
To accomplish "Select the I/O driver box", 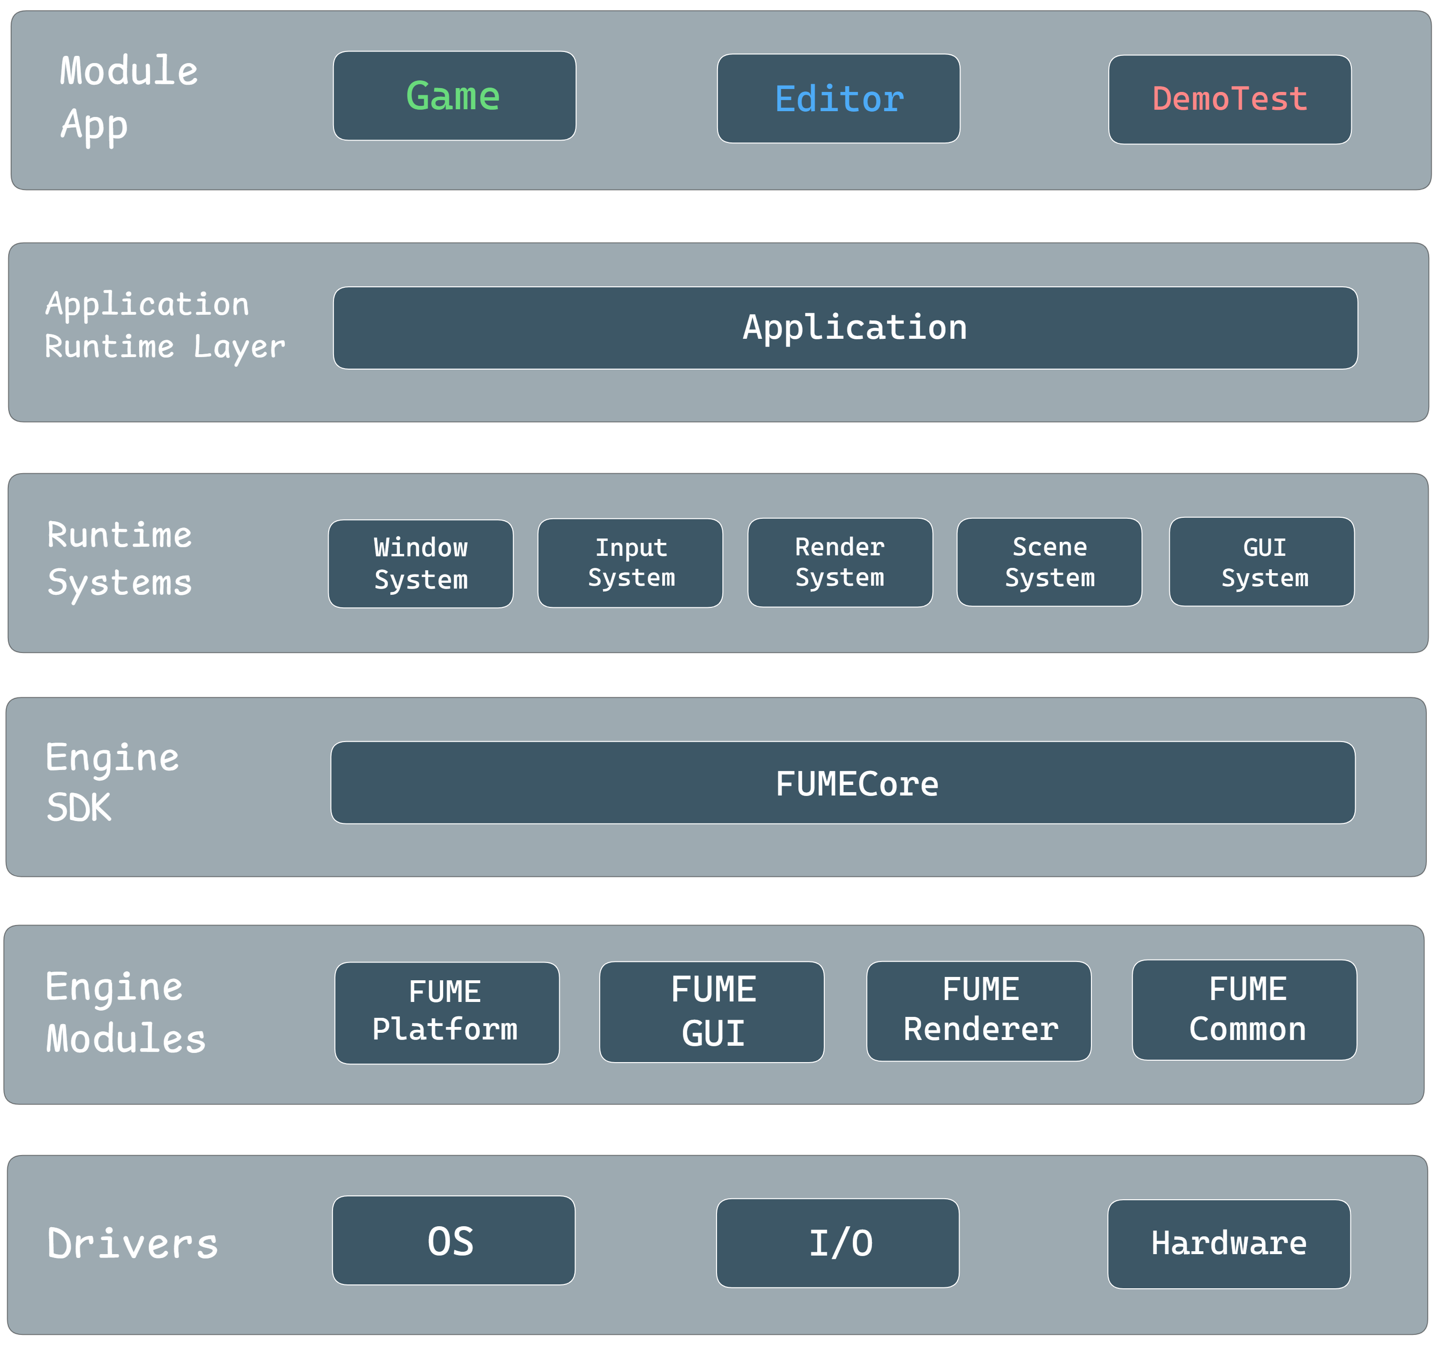I will [x=837, y=1243].
